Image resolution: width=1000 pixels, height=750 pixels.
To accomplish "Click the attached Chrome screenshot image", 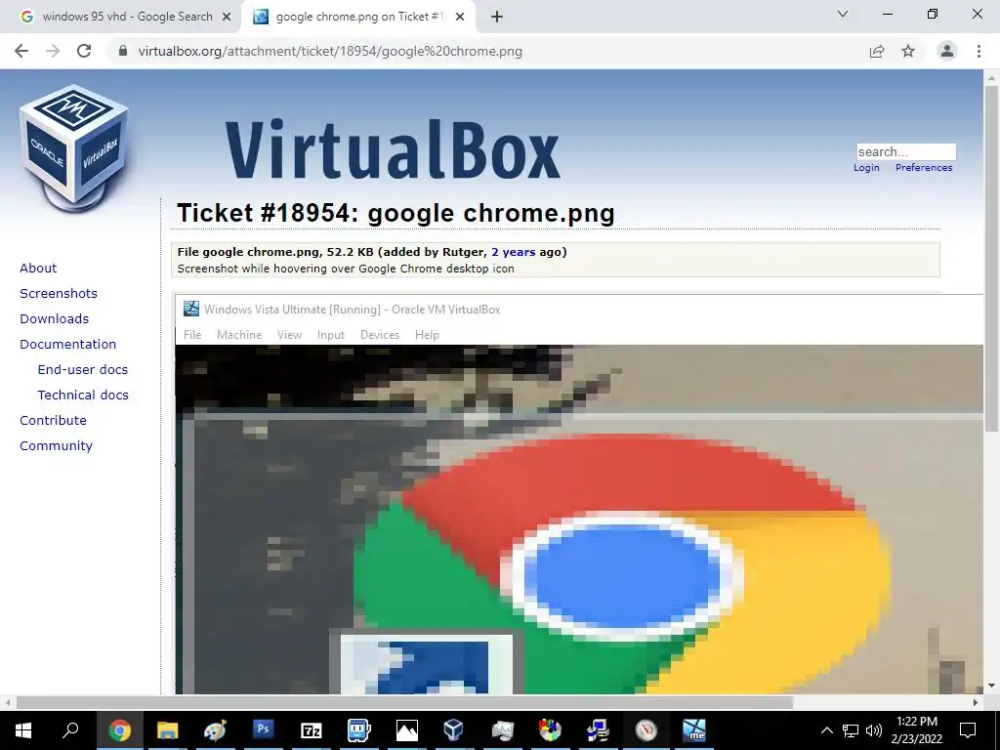I will 579,494.
